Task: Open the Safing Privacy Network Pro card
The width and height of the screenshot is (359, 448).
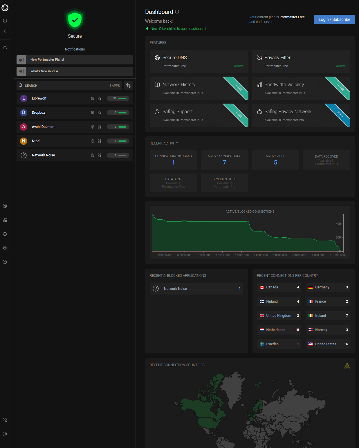Action: coord(301,115)
